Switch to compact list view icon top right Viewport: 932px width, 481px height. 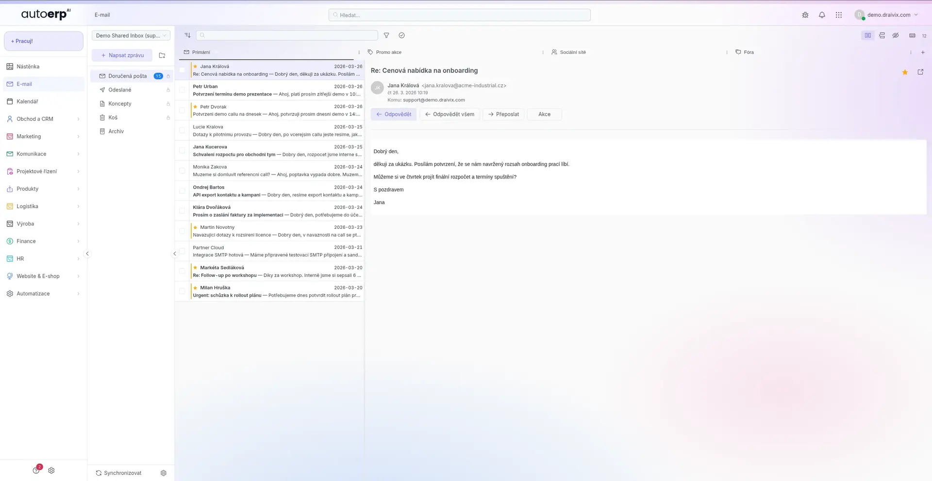tap(882, 35)
